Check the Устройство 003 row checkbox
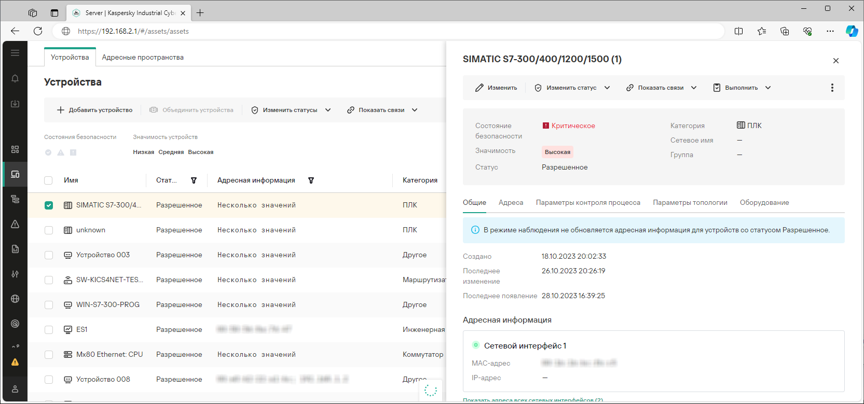This screenshot has width=864, height=404. pos(49,255)
